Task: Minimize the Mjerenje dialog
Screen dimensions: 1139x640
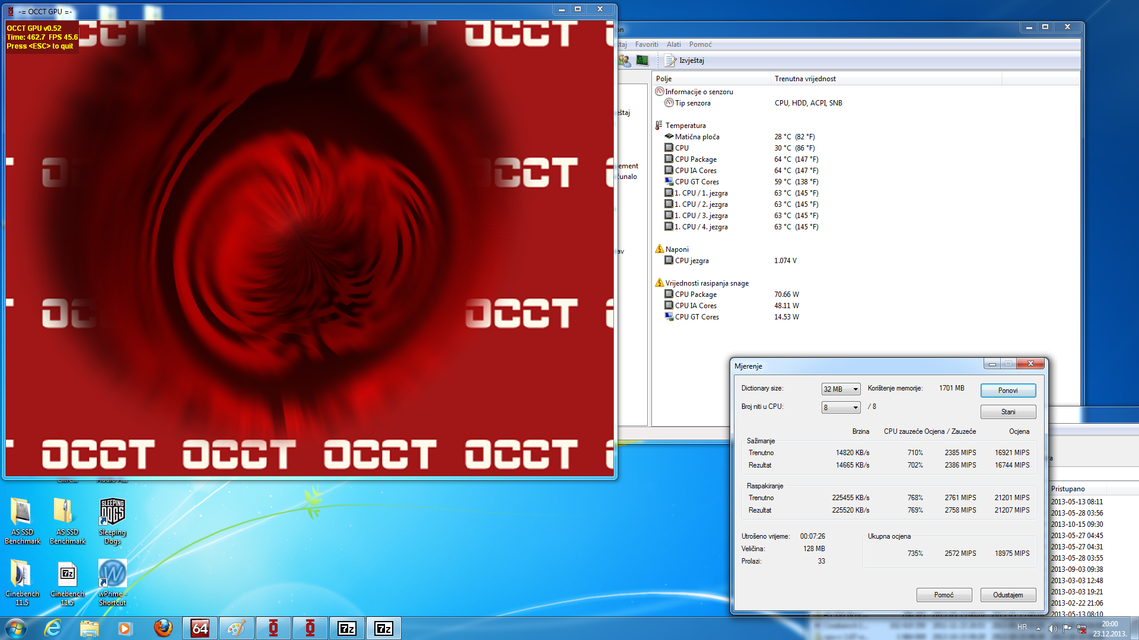Action: click(992, 364)
